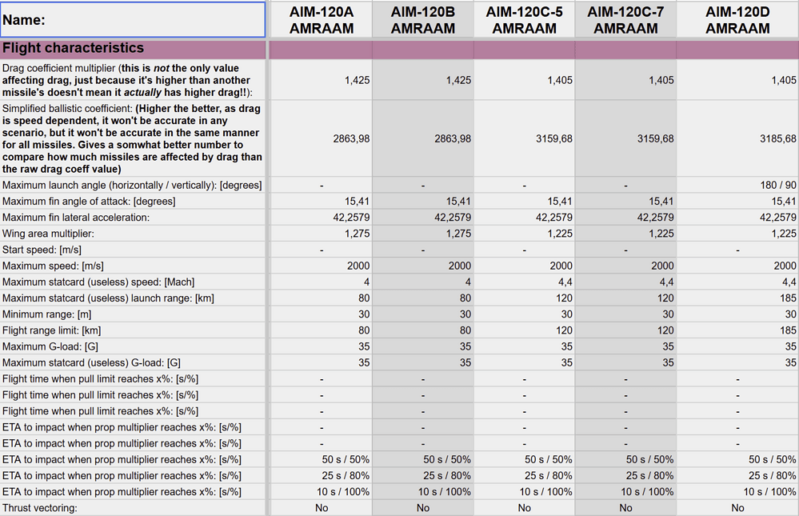The image size is (799, 516).
Task: Click the 180 / 90 launch angle cell
Action: (x=737, y=185)
